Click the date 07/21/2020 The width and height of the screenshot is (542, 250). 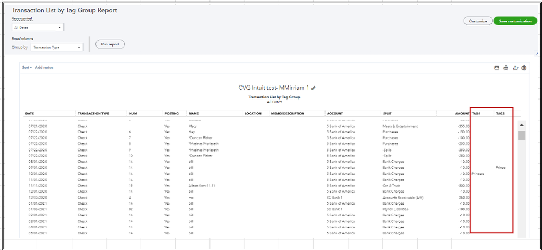click(36, 126)
